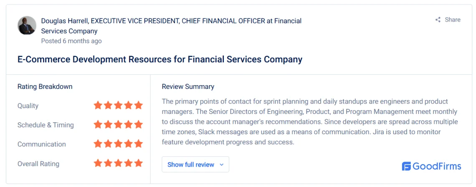Click the GoodFirms wordmark text

(437, 166)
